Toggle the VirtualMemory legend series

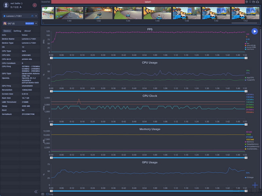click(252, 146)
